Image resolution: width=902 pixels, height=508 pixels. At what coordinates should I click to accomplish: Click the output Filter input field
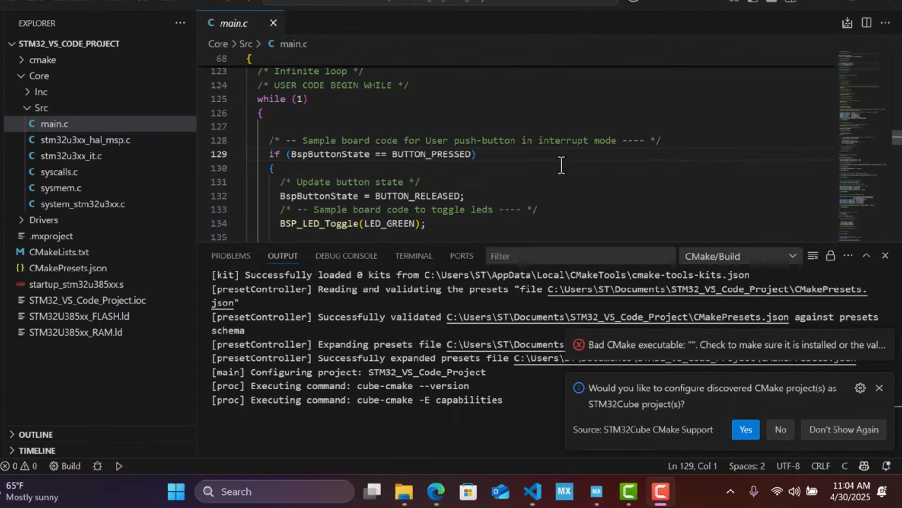pyautogui.click(x=580, y=256)
